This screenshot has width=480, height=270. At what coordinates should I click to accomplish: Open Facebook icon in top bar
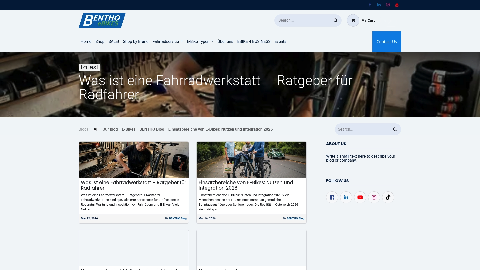(x=370, y=5)
